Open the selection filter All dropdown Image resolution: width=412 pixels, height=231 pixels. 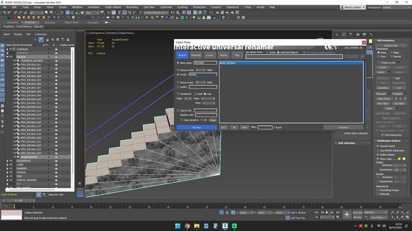36,13
